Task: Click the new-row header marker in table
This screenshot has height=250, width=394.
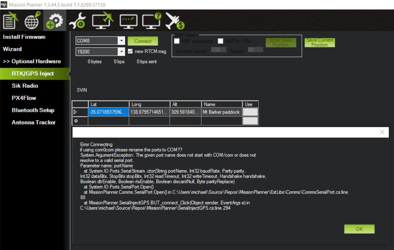Action: (80, 121)
